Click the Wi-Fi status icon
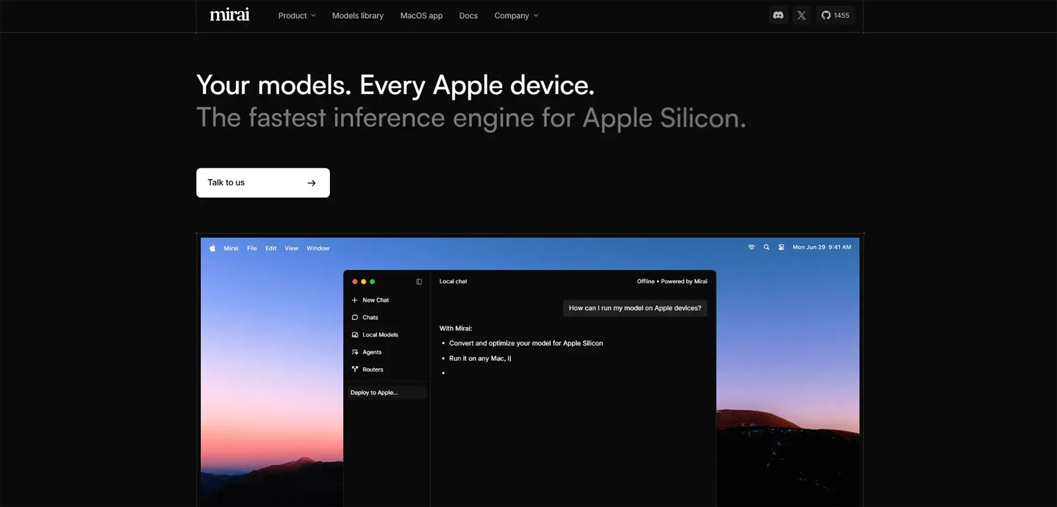The width and height of the screenshot is (1057, 507). pyautogui.click(x=752, y=247)
